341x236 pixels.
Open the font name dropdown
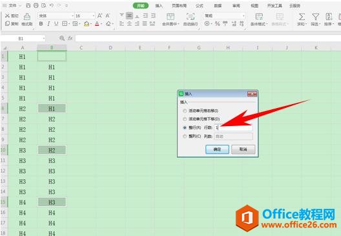[72, 16]
